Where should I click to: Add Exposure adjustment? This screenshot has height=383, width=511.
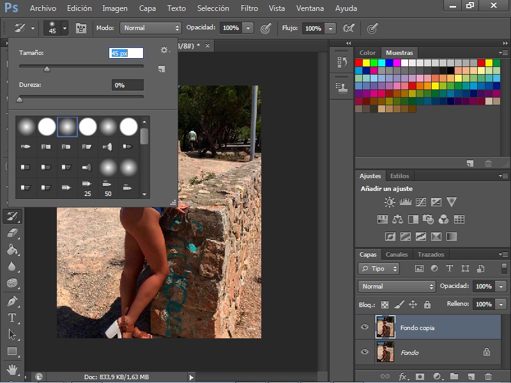(x=436, y=202)
